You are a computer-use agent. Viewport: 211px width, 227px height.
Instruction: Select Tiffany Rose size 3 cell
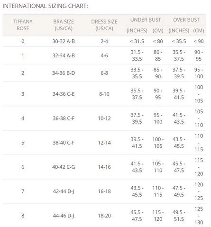click(23, 94)
